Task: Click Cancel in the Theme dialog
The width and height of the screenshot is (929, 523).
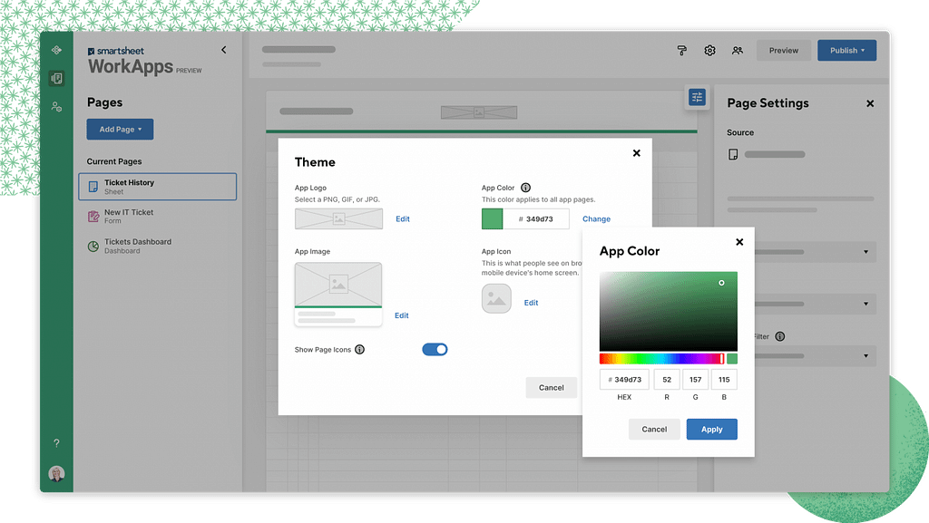Action: [551, 388]
